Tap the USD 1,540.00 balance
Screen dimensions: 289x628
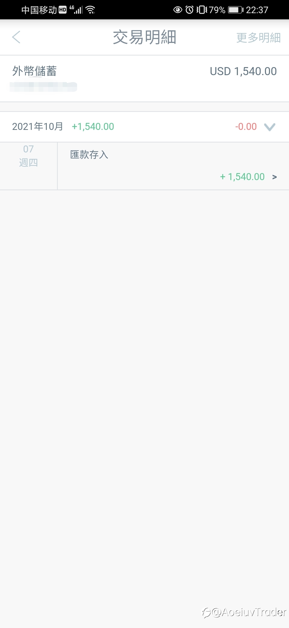point(243,71)
